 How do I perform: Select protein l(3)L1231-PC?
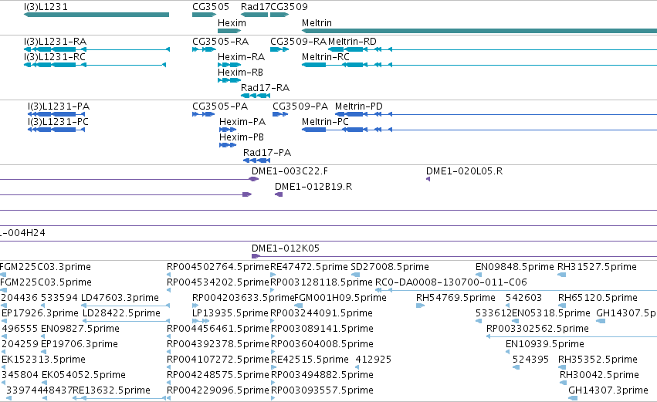coord(58,122)
